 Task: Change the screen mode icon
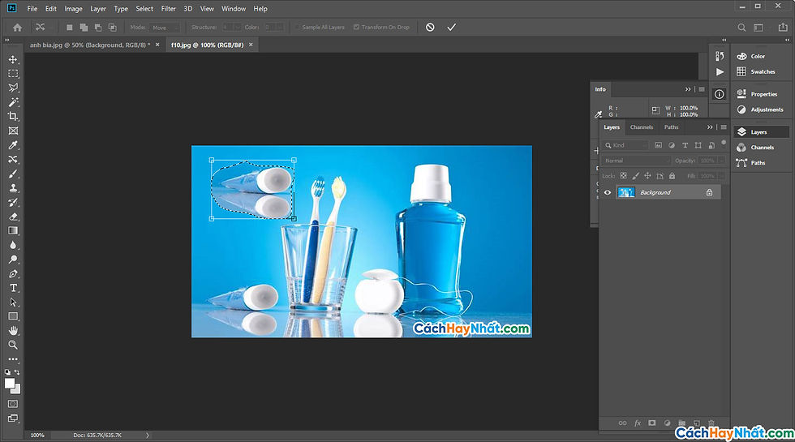pyautogui.click(x=13, y=418)
